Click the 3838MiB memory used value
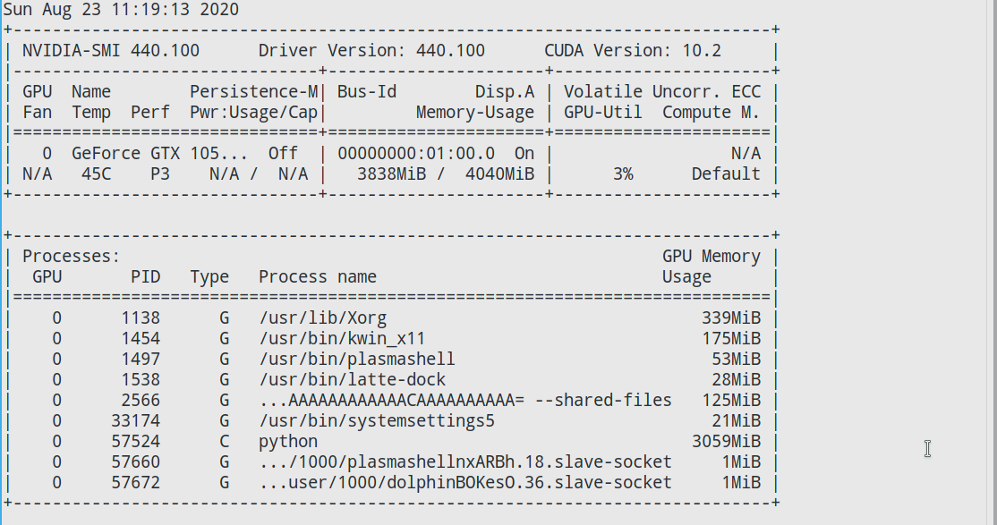 pos(391,174)
